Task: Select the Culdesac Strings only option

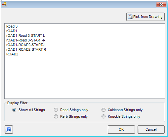Action: (104, 110)
